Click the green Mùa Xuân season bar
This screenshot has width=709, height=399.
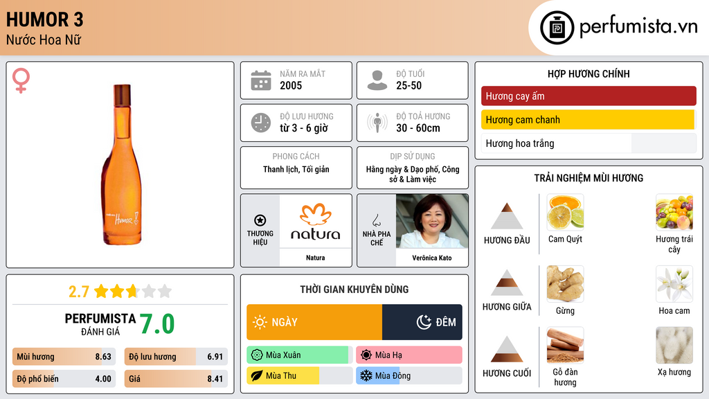tap(300, 355)
